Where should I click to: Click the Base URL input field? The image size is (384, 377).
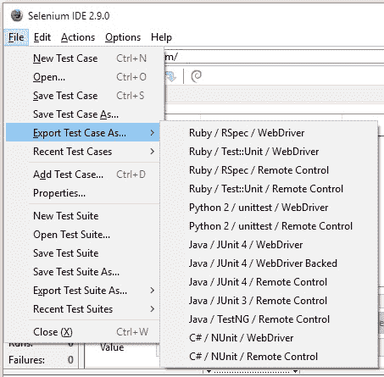pos(274,57)
